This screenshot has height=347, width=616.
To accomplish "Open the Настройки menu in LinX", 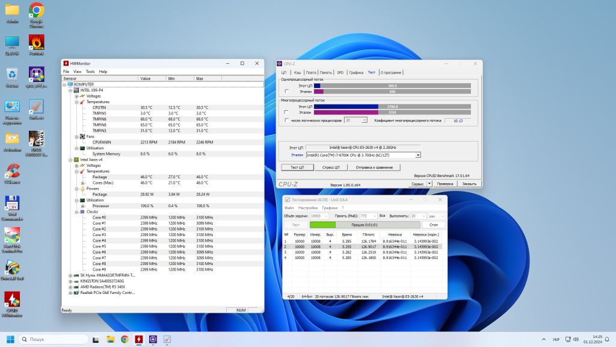I will 307,208.
